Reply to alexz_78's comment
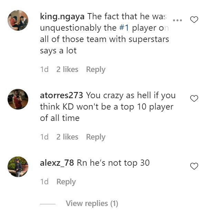204x216 pixels. tap(66, 182)
